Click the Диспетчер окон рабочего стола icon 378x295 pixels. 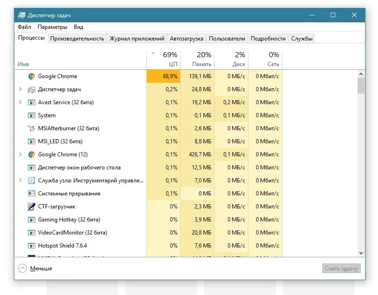point(31,168)
